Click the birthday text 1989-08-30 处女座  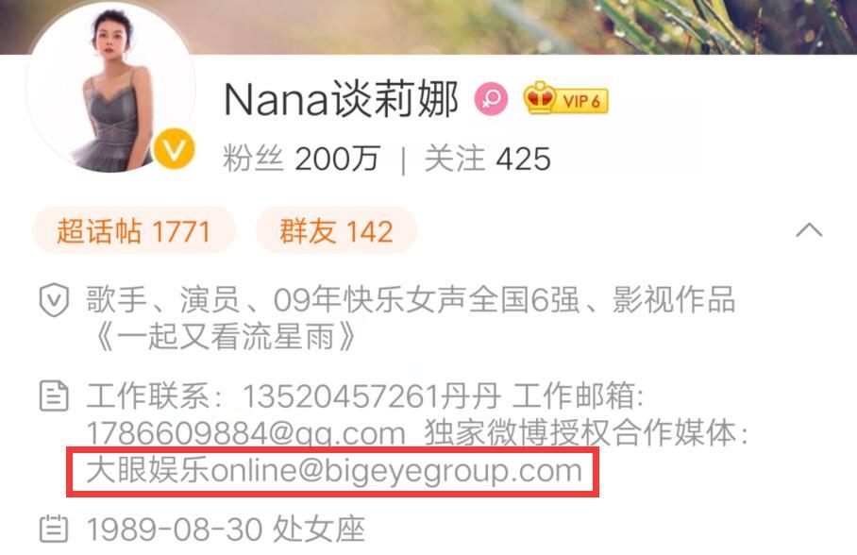click(226, 530)
